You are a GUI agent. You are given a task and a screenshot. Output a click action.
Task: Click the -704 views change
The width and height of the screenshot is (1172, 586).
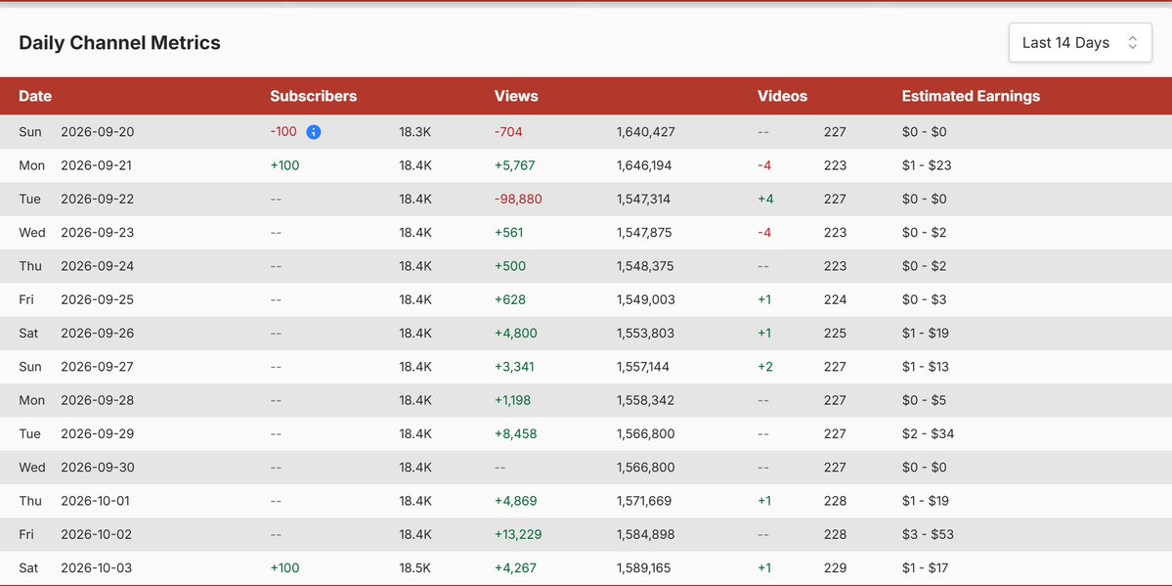508,132
